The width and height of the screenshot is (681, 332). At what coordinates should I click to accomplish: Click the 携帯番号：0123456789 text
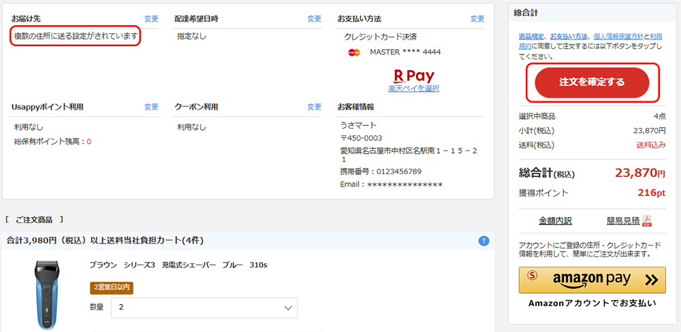pyautogui.click(x=381, y=171)
